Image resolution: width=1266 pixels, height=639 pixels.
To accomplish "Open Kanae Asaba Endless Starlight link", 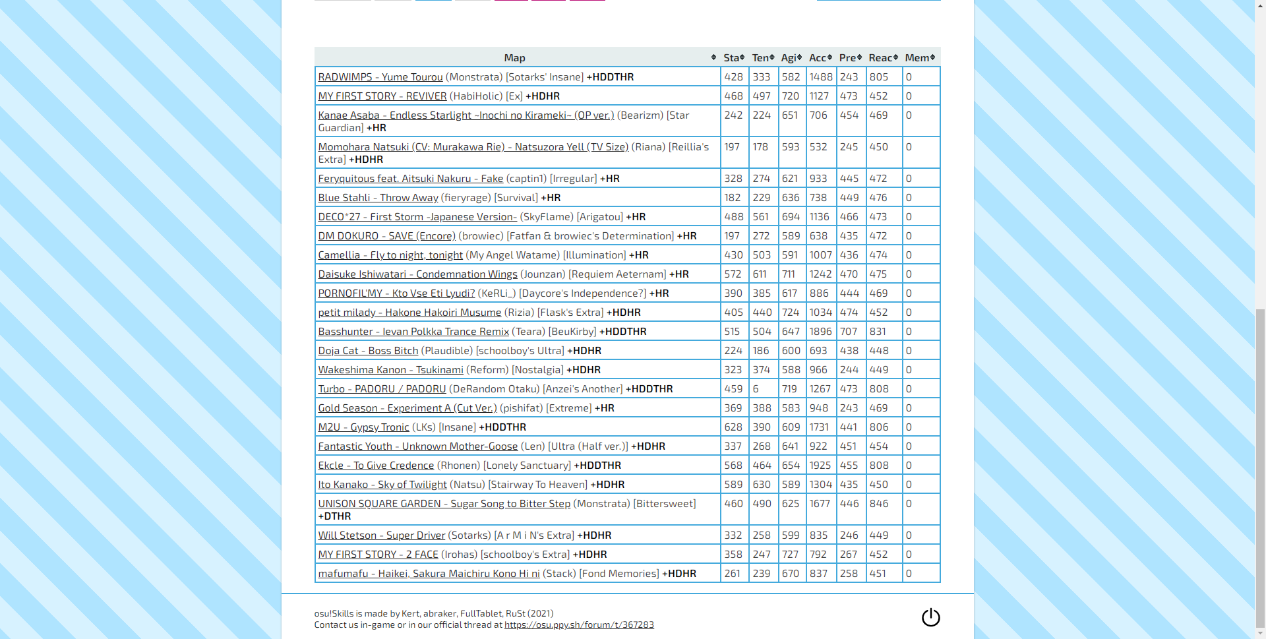I will point(466,115).
